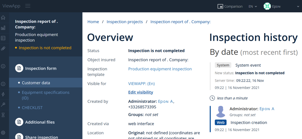Image resolution: width=302 pixels, height=139 pixels.
Task: Click the System badge in history
Action: pyautogui.click(x=223, y=65)
